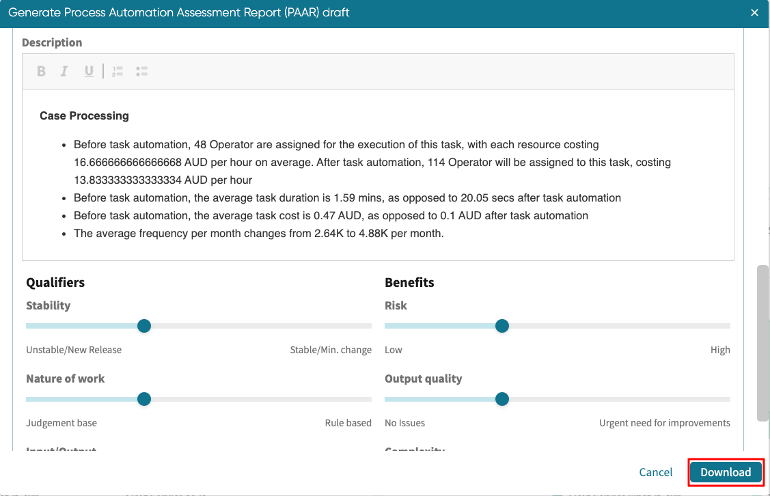Toggle underline formatting in Description toolbar
Screen dimensions: 770x496
point(89,71)
